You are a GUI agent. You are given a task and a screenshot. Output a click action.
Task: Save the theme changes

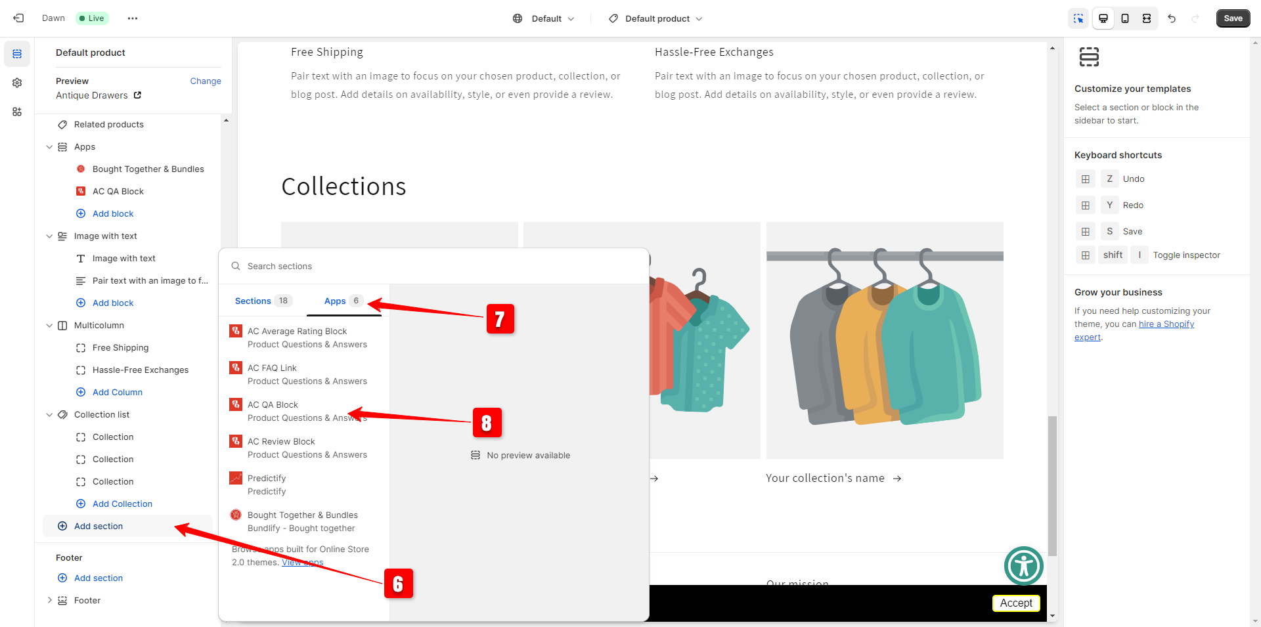pos(1233,18)
